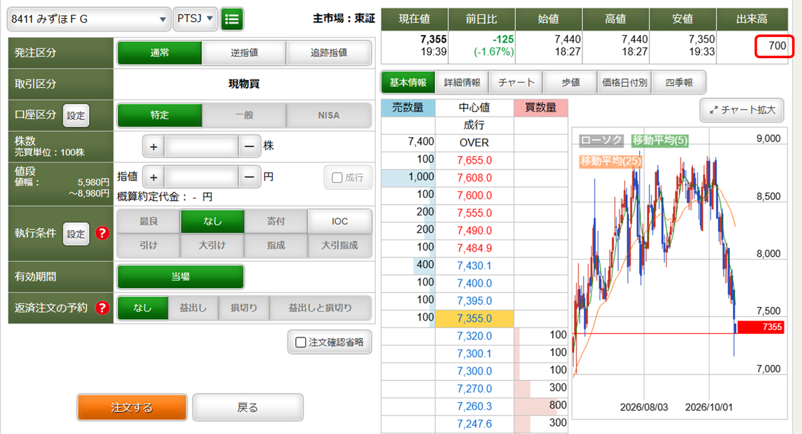Click the red help icon beside 返済注文の予約

tap(102, 308)
